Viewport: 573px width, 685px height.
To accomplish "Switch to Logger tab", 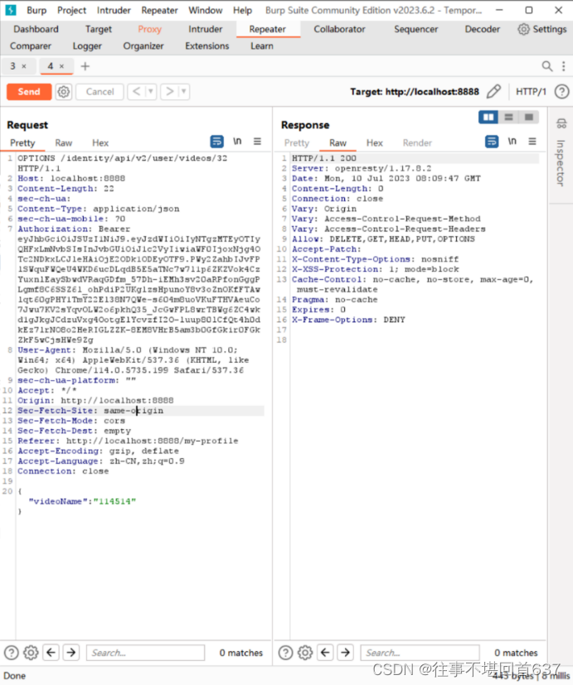I will click(87, 46).
